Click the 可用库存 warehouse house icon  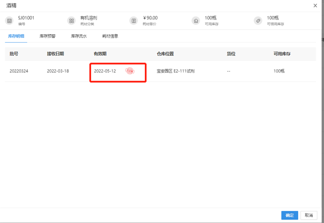(196, 21)
